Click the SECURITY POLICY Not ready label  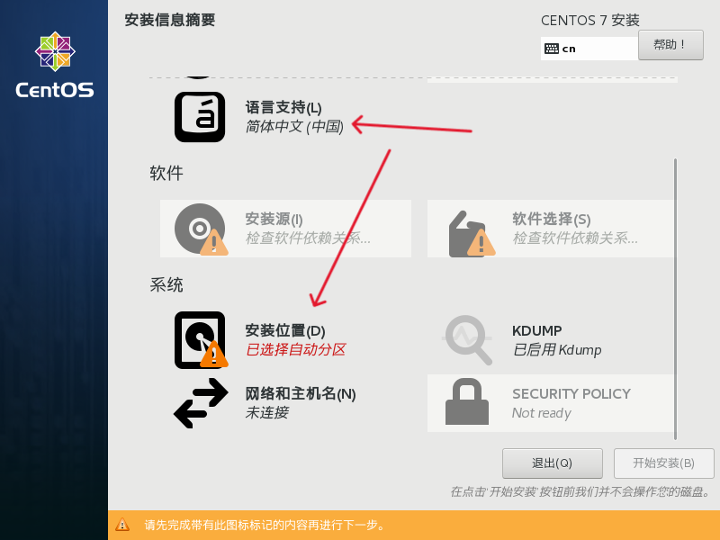571,403
